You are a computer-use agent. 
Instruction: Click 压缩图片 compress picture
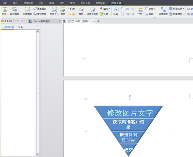(x=27, y=11)
